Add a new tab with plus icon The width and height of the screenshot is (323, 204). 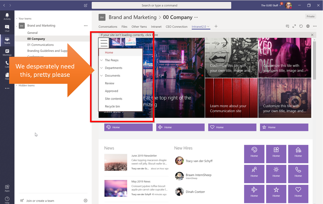tap(216, 26)
